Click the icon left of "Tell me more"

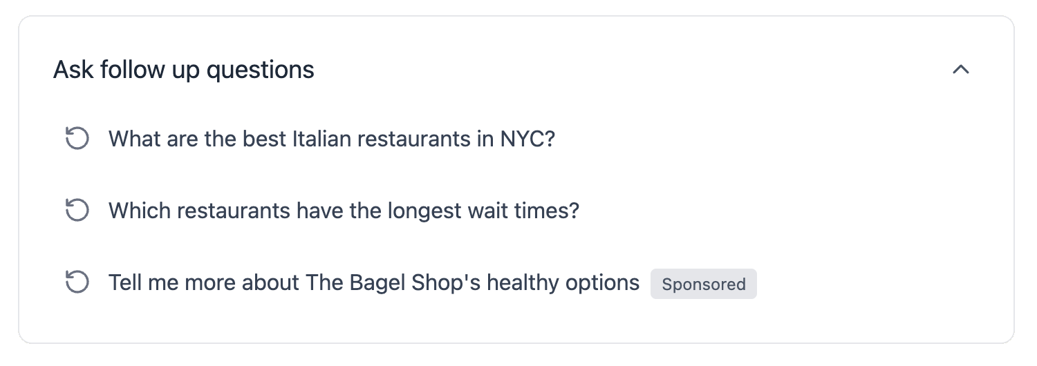click(77, 282)
